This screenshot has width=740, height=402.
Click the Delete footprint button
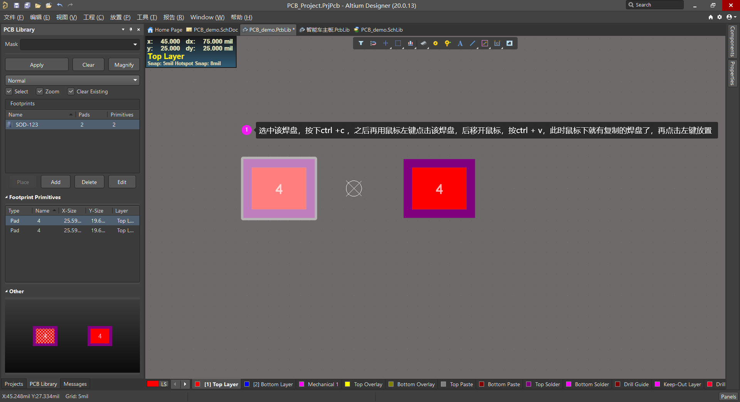[x=89, y=182]
